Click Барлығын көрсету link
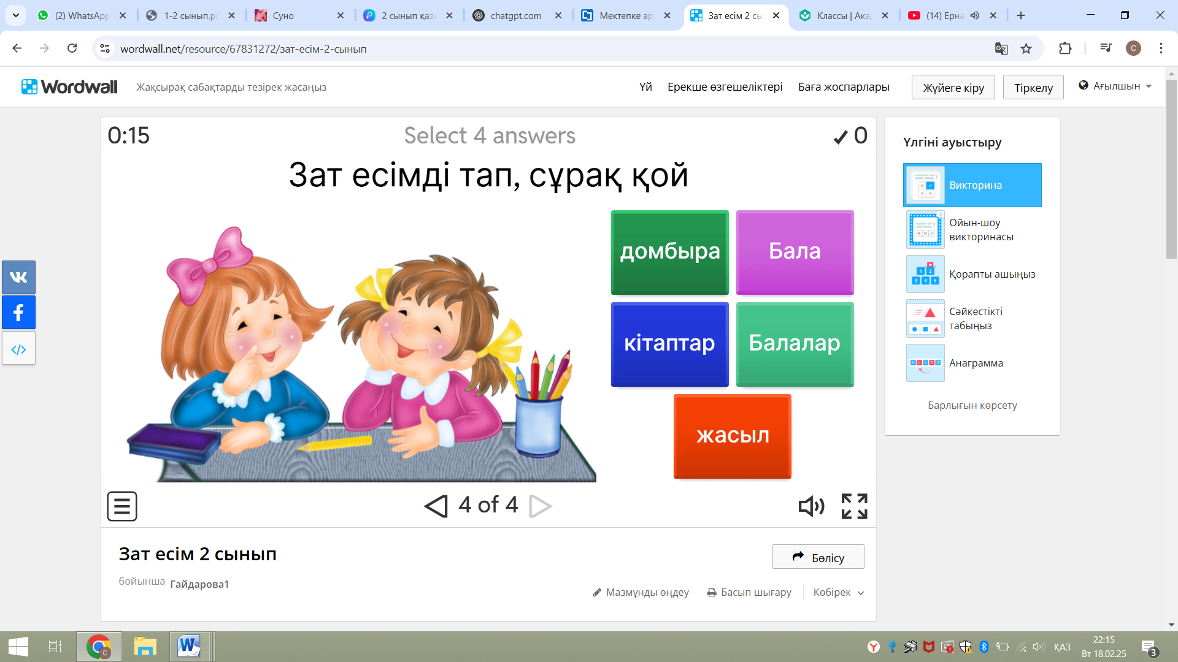 click(x=972, y=405)
